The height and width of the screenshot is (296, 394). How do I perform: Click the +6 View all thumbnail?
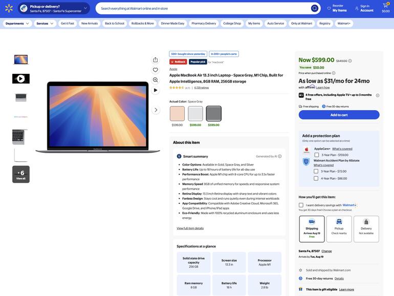coord(21,174)
